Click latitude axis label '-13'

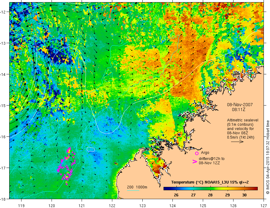3,43
